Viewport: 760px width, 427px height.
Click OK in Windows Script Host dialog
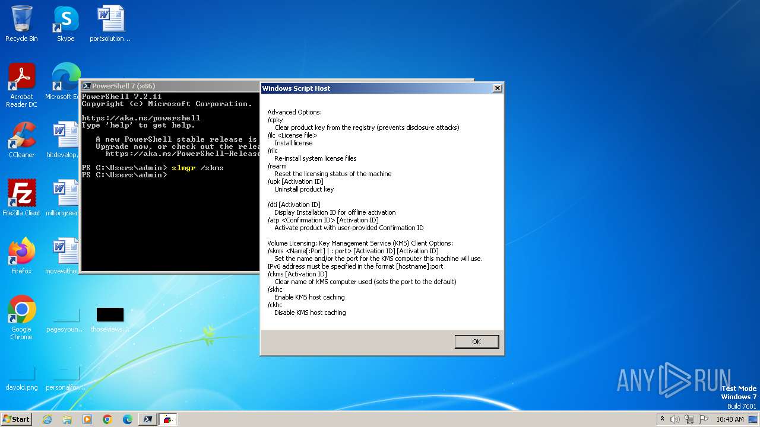click(476, 342)
